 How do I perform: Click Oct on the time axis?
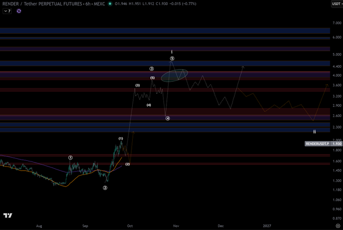[130, 226]
